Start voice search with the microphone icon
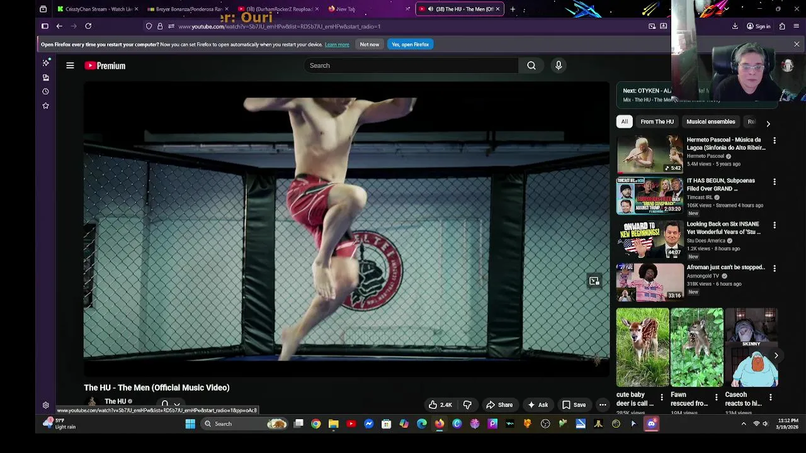This screenshot has width=806, height=453. coord(559,65)
